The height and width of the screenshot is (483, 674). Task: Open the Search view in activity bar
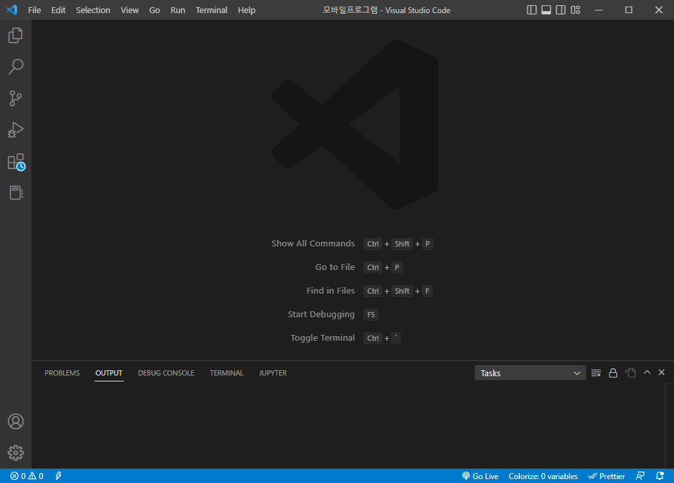pos(16,67)
